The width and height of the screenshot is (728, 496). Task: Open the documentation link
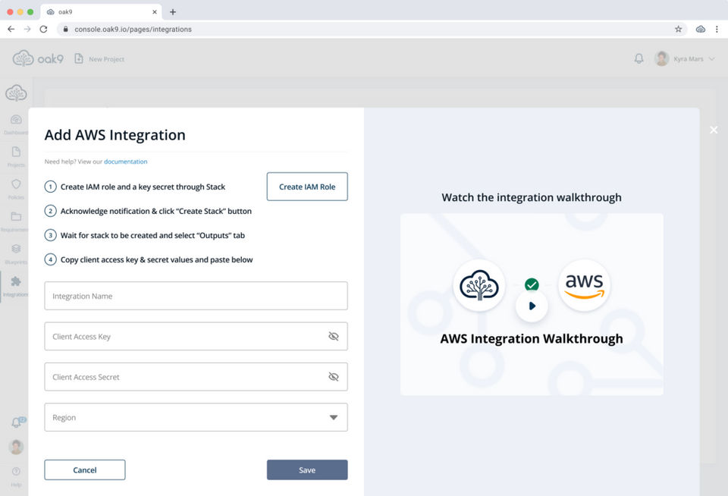[x=125, y=162]
